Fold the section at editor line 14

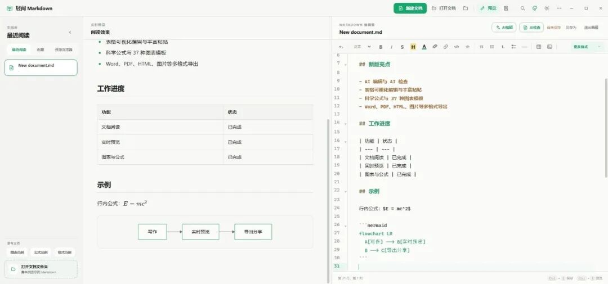345,123
